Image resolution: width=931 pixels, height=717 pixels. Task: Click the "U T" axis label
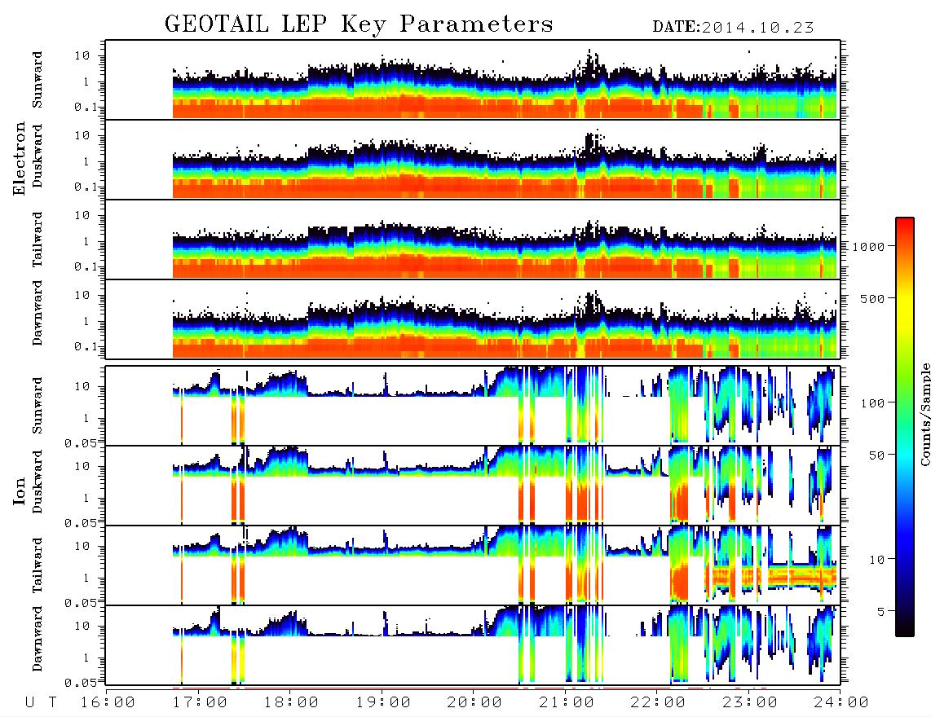(x=42, y=703)
